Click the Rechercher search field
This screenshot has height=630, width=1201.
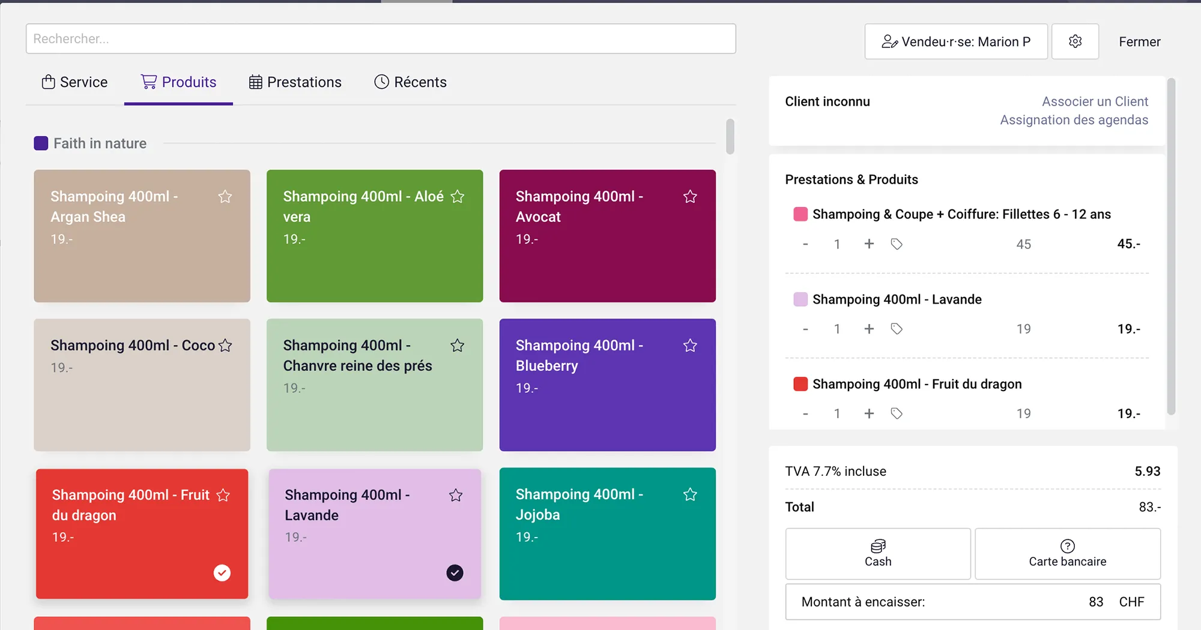[x=381, y=39]
